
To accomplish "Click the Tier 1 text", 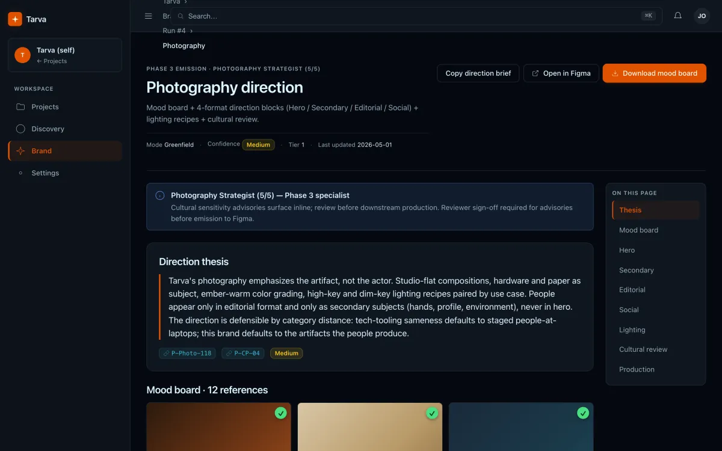I will [x=297, y=145].
